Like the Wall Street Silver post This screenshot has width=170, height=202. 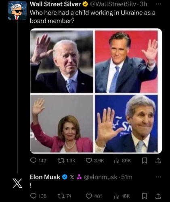[95, 160]
